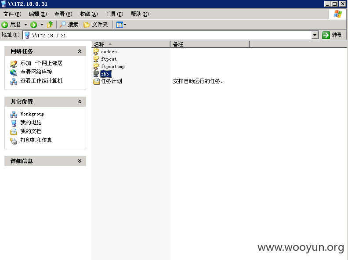
Task: Collapse the Other Places (其它位置) panel
Action: coord(80,101)
